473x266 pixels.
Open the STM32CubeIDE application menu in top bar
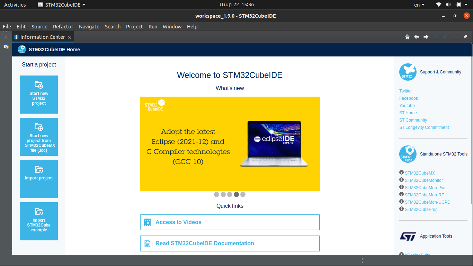click(x=62, y=5)
